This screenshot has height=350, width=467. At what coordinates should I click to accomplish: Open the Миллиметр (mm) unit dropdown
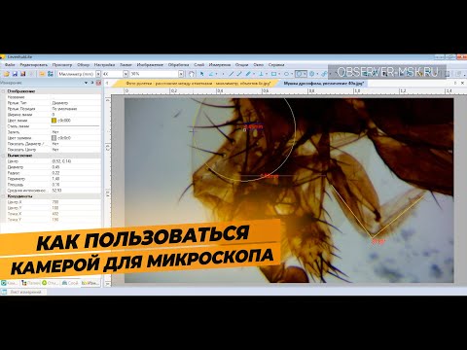point(98,74)
